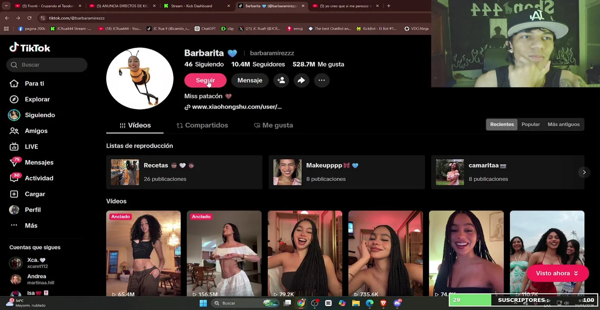Open File Explorer from taskbar

[356, 303]
